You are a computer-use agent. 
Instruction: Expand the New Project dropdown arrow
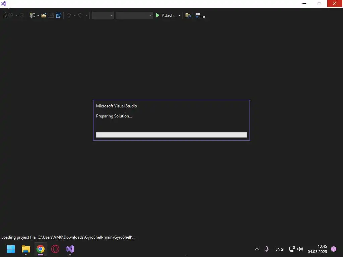tap(38, 15)
